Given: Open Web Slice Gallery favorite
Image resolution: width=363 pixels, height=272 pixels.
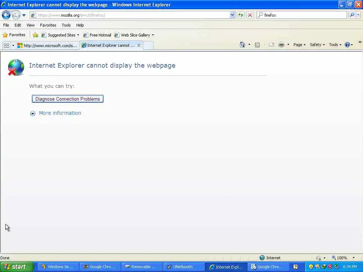Looking at the screenshot, I should 134,35.
